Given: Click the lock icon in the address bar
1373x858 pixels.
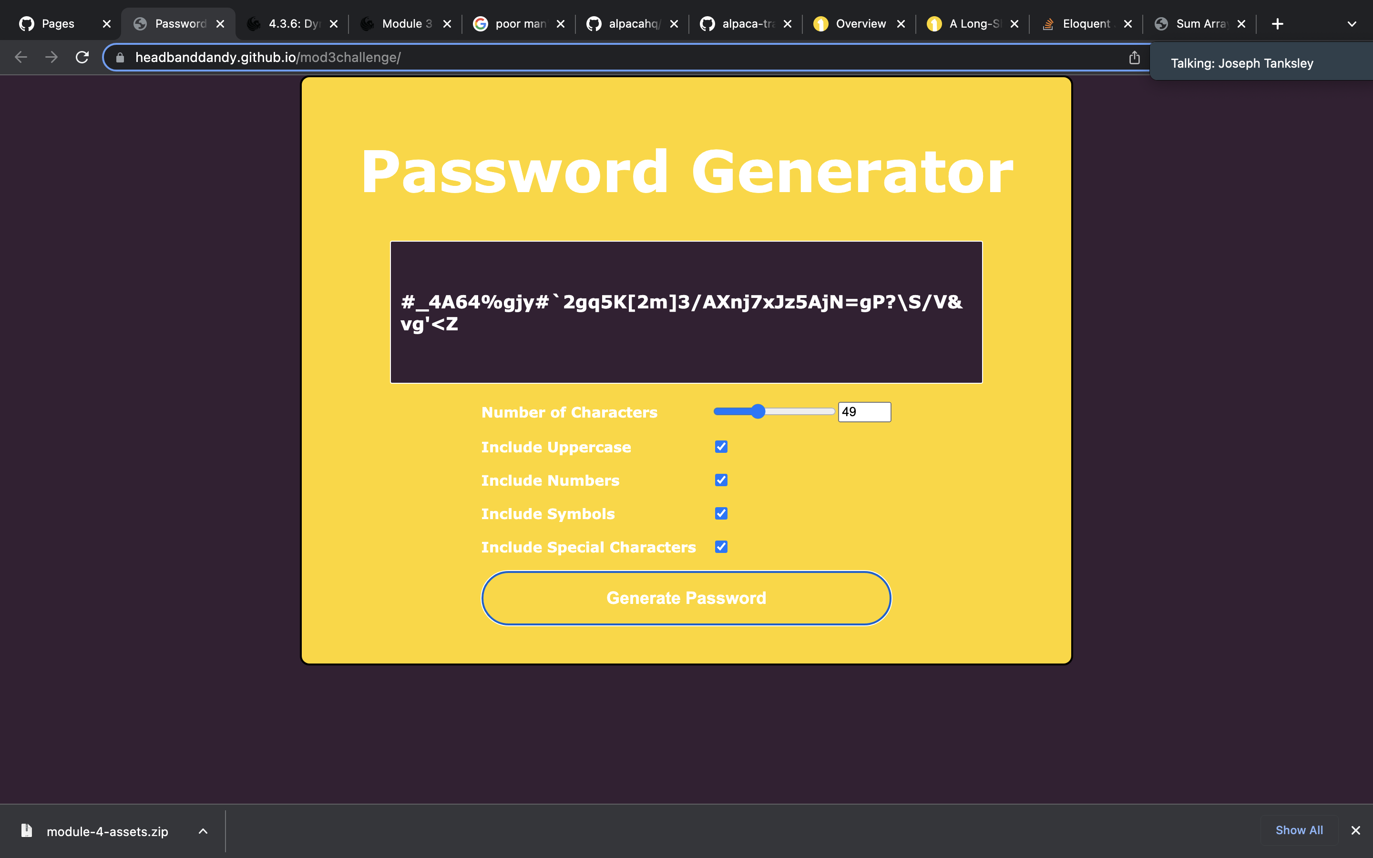Looking at the screenshot, I should (x=120, y=57).
